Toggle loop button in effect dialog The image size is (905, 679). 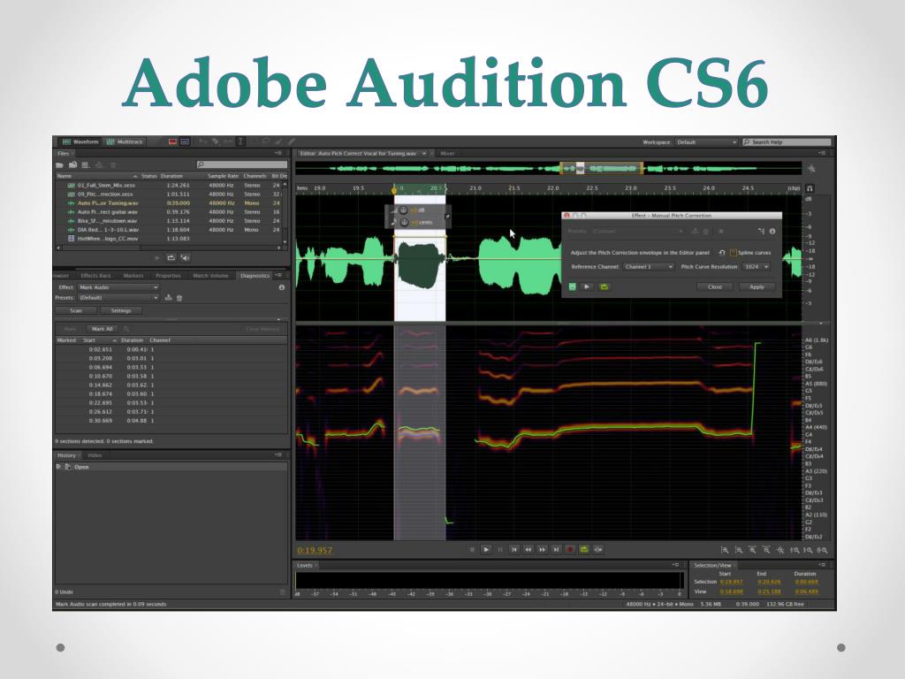point(605,286)
